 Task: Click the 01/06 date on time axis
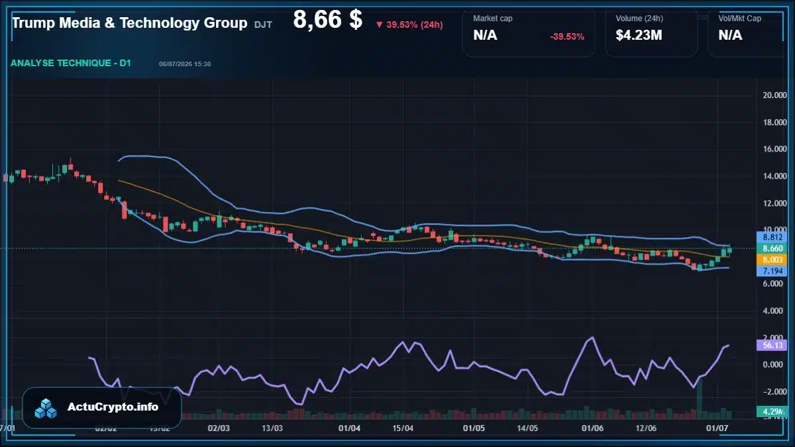tap(592, 428)
